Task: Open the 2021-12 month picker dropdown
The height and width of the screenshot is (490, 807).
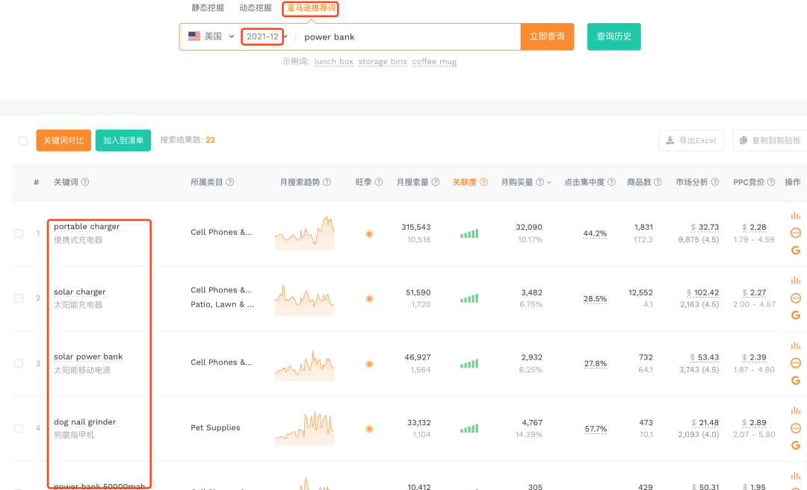Action: coord(263,36)
